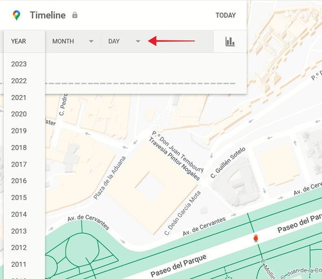Viewport: 322px width, 279px height.
Task: Click the C. Guillén Sotelo street label
Action: [228, 162]
